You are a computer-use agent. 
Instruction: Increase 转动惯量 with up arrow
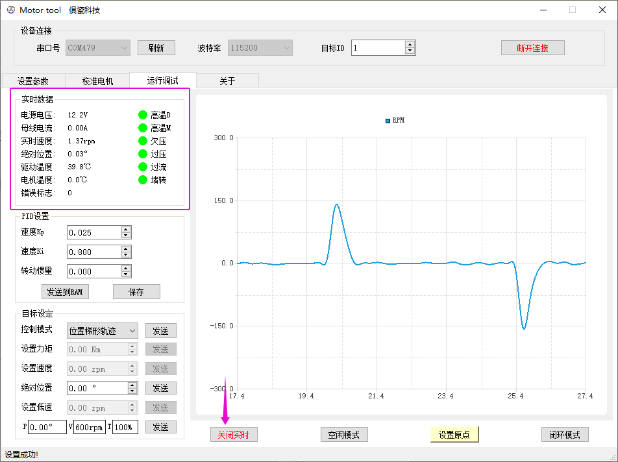coord(126,268)
